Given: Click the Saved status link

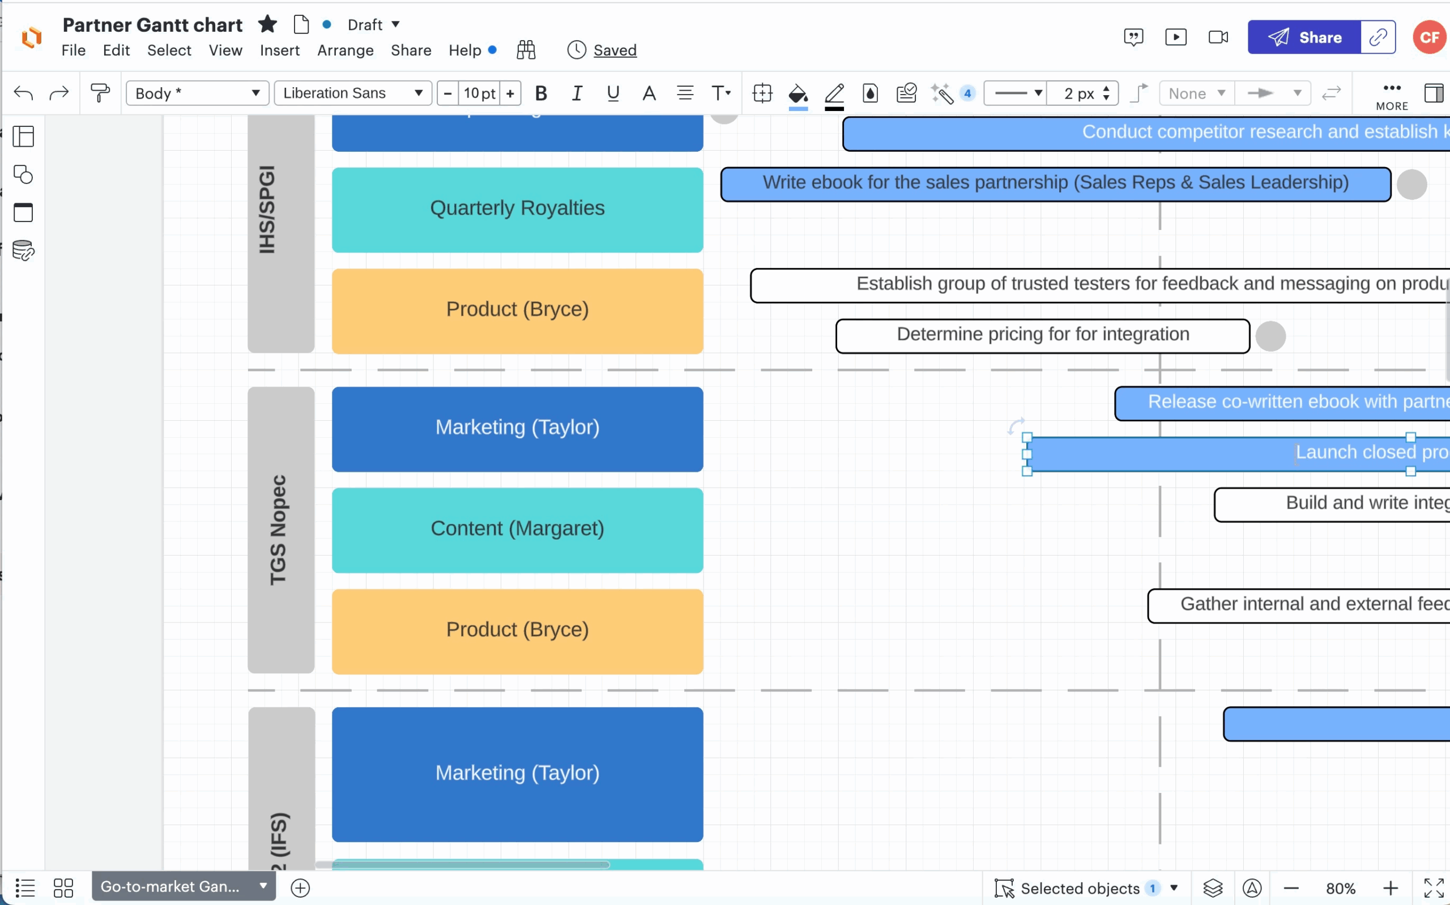Looking at the screenshot, I should tap(615, 50).
